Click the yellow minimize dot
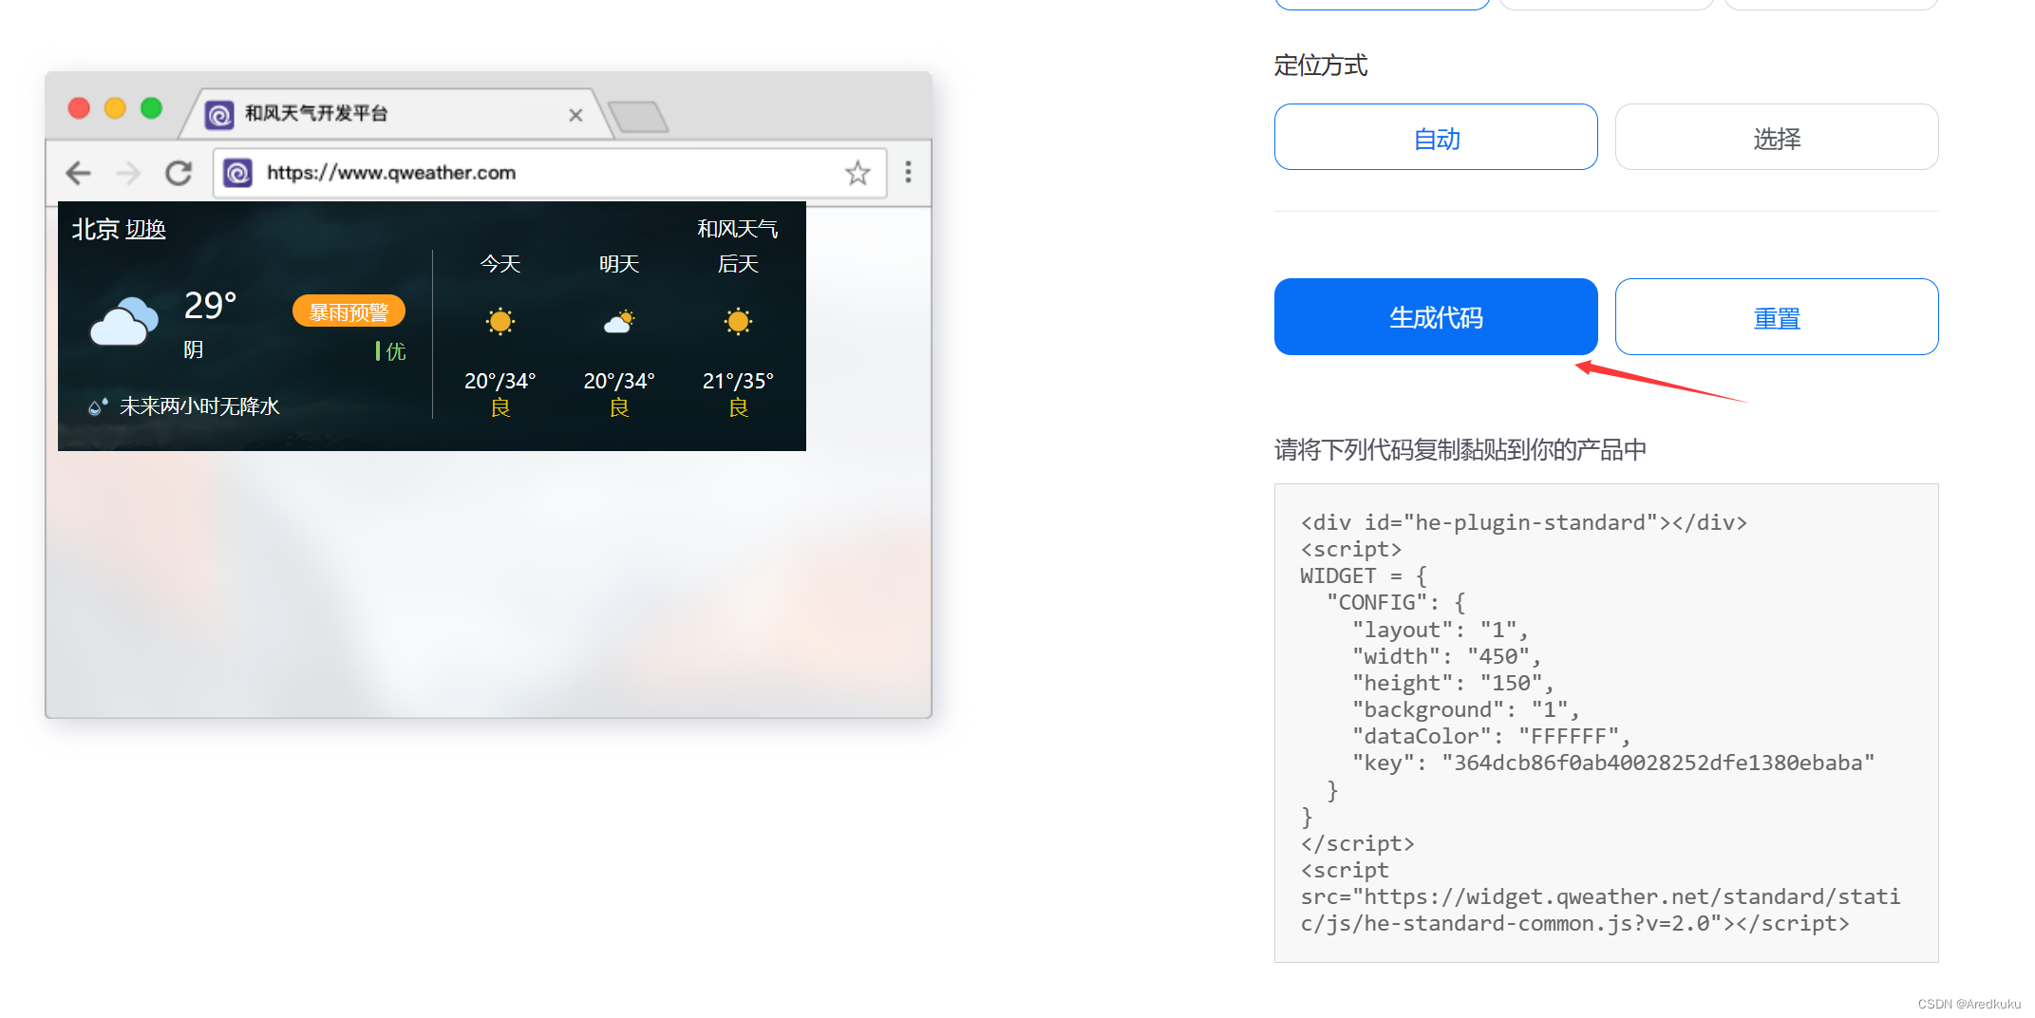Viewport: 2035px width, 1018px height. pyautogui.click(x=115, y=108)
